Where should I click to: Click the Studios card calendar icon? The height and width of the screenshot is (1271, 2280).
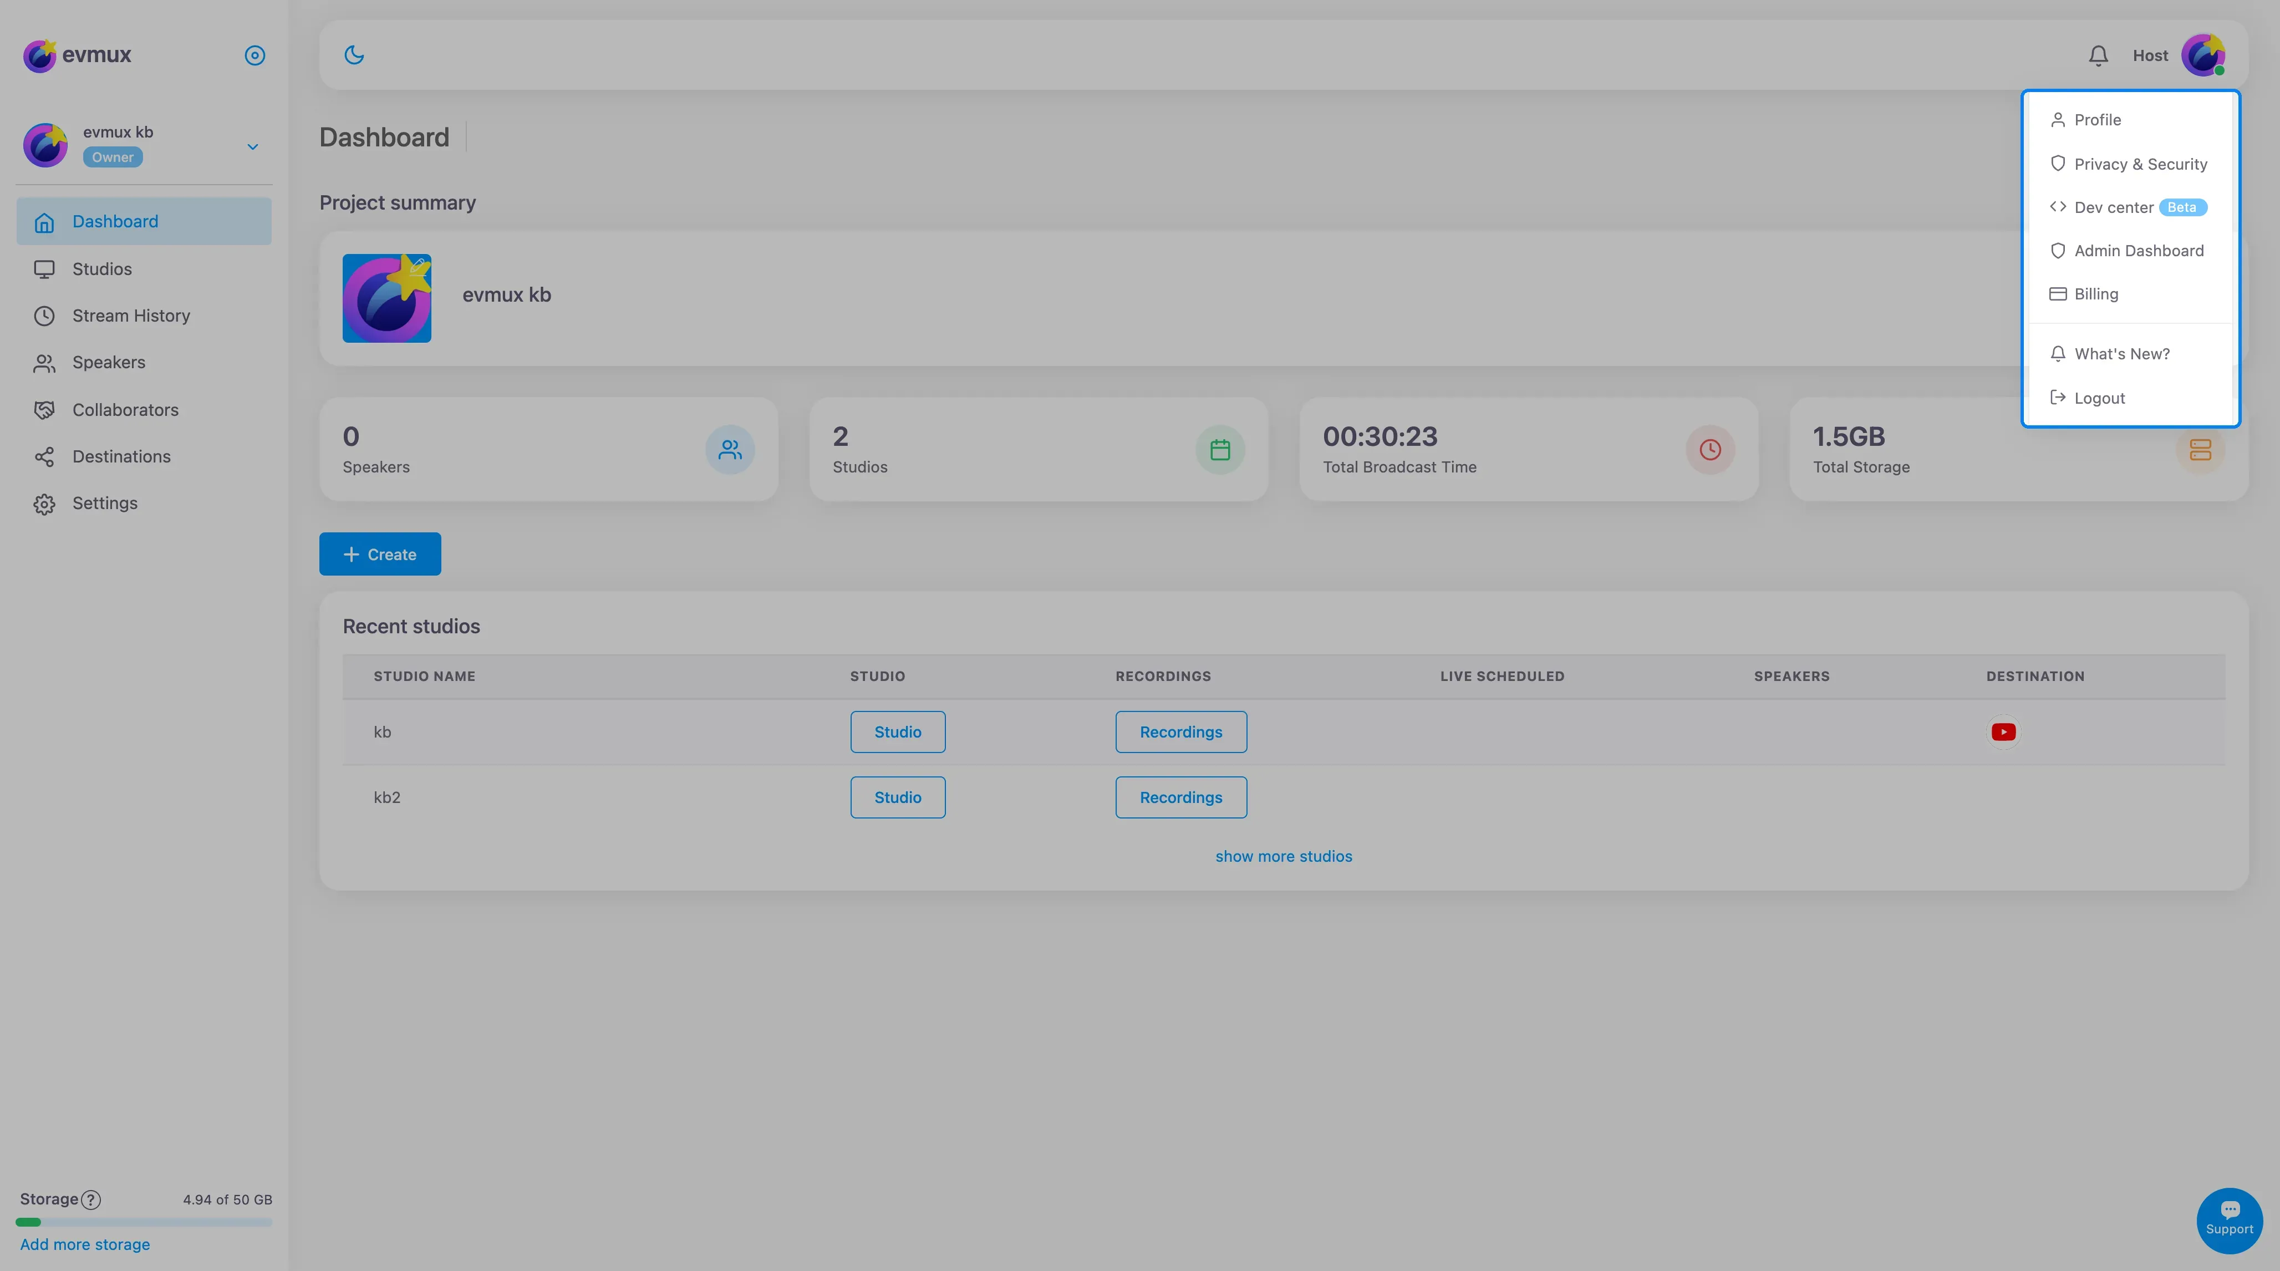pyautogui.click(x=1220, y=450)
